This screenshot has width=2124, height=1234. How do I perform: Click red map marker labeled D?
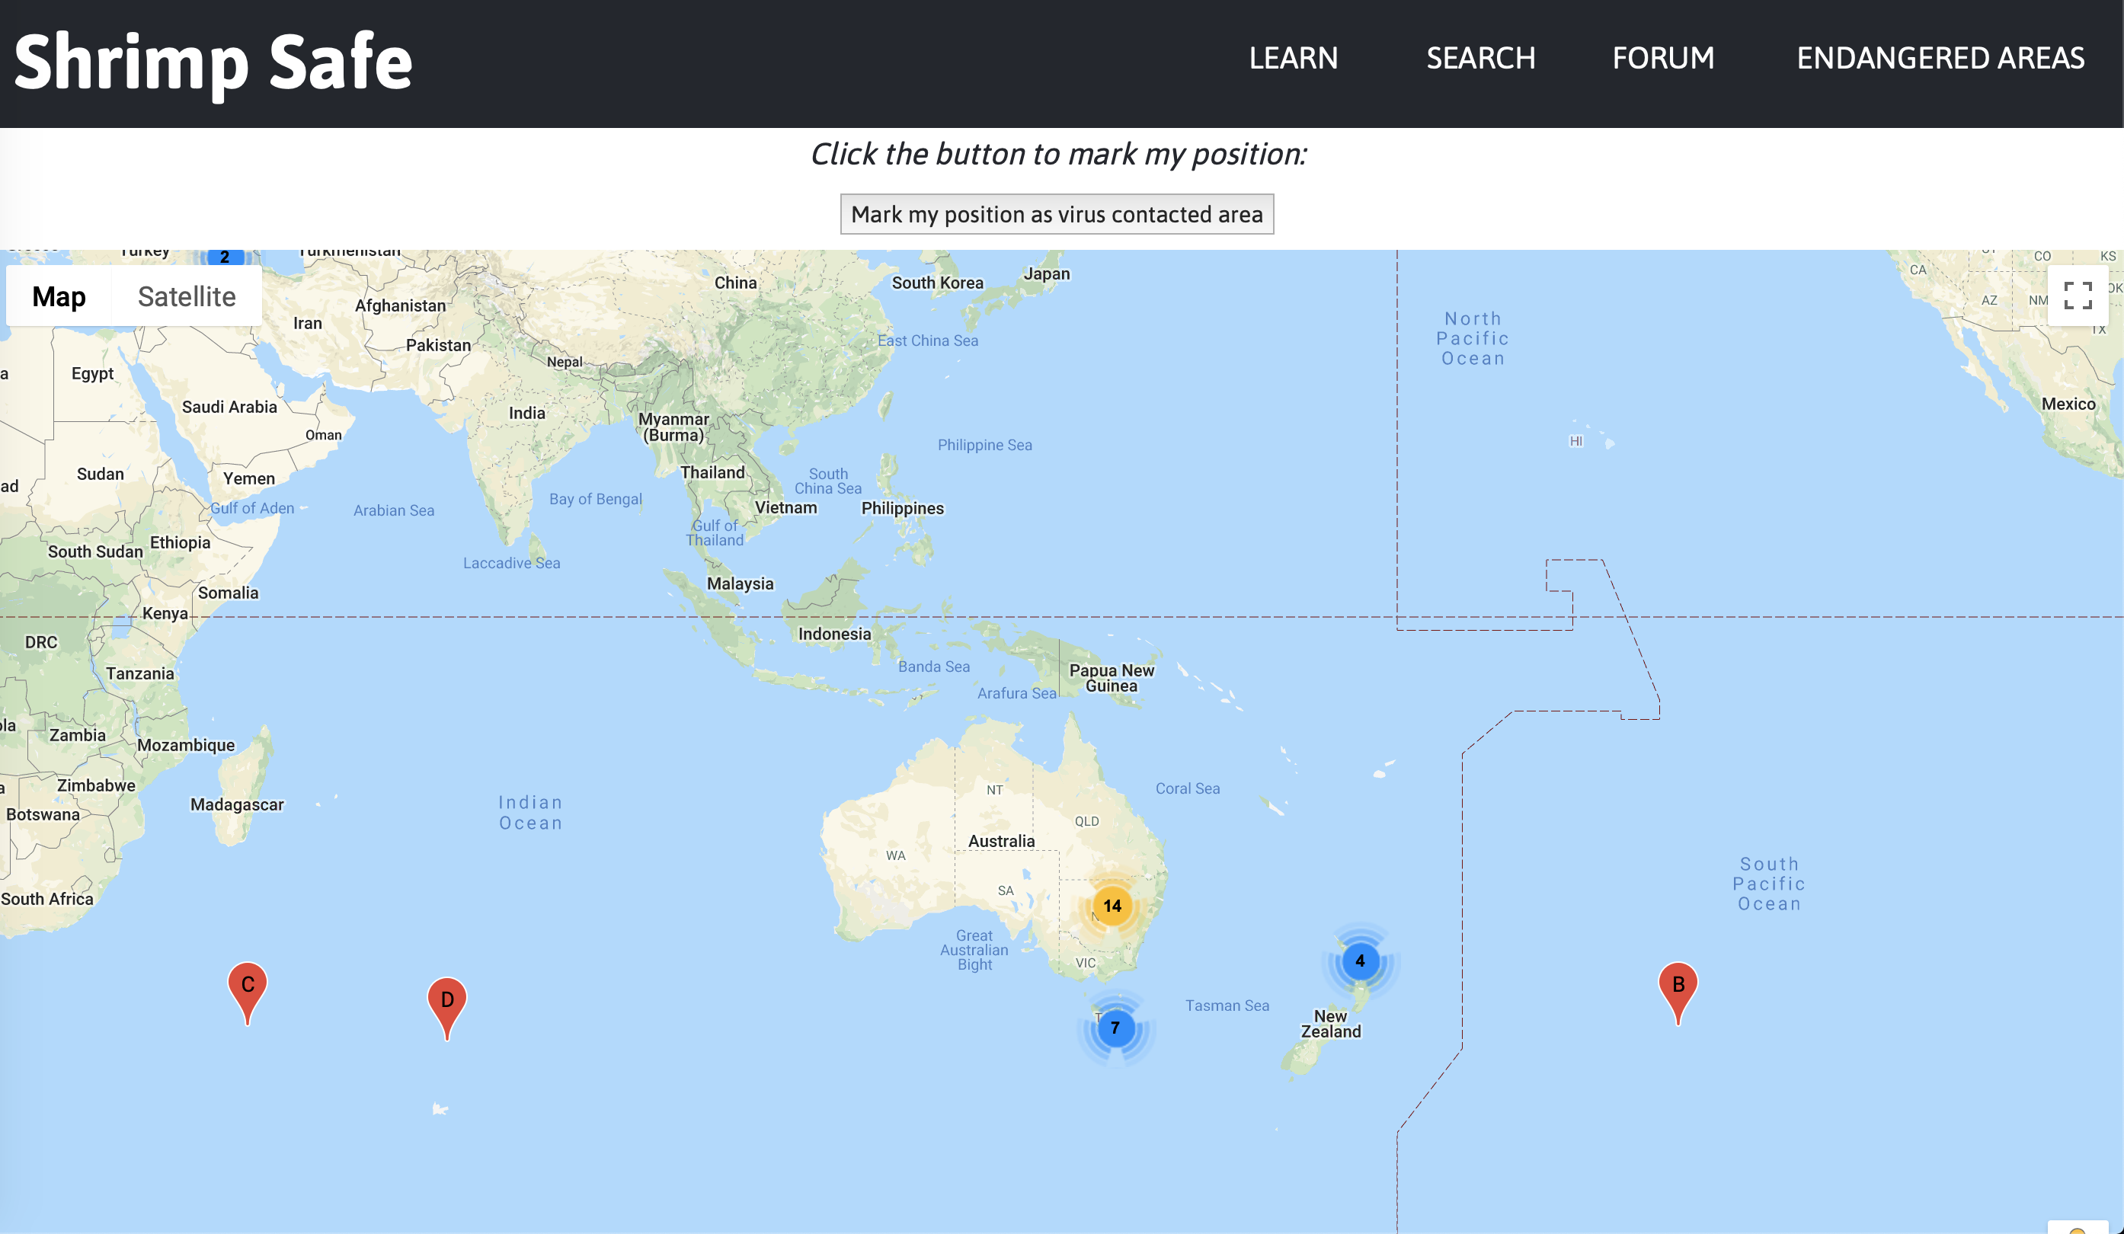click(446, 1002)
